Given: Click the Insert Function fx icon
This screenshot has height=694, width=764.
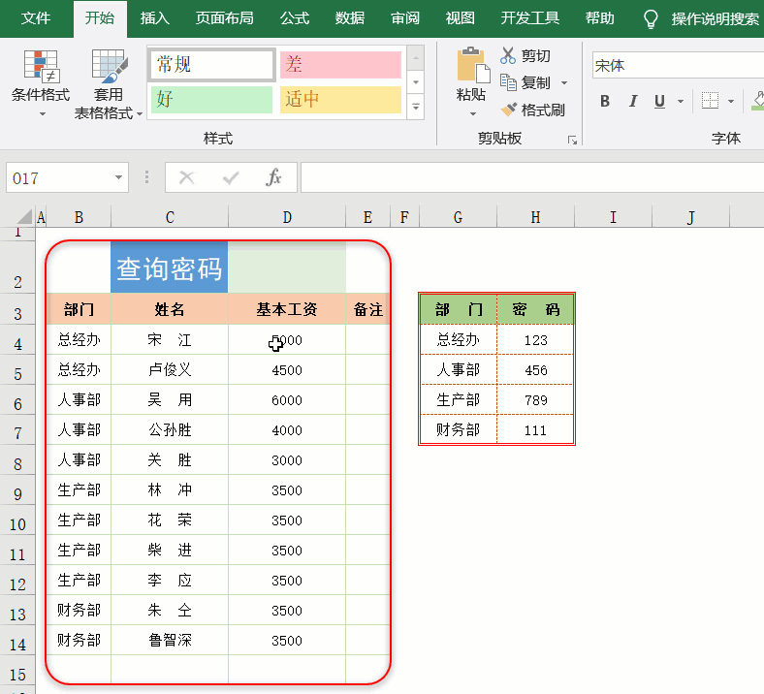Looking at the screenshot, I should (273, 177).
